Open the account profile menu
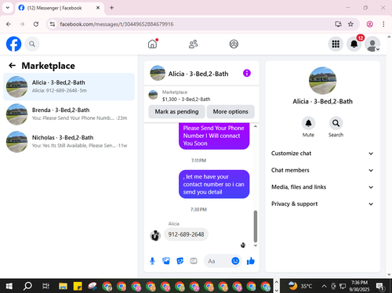 click(x=372, y=44)
